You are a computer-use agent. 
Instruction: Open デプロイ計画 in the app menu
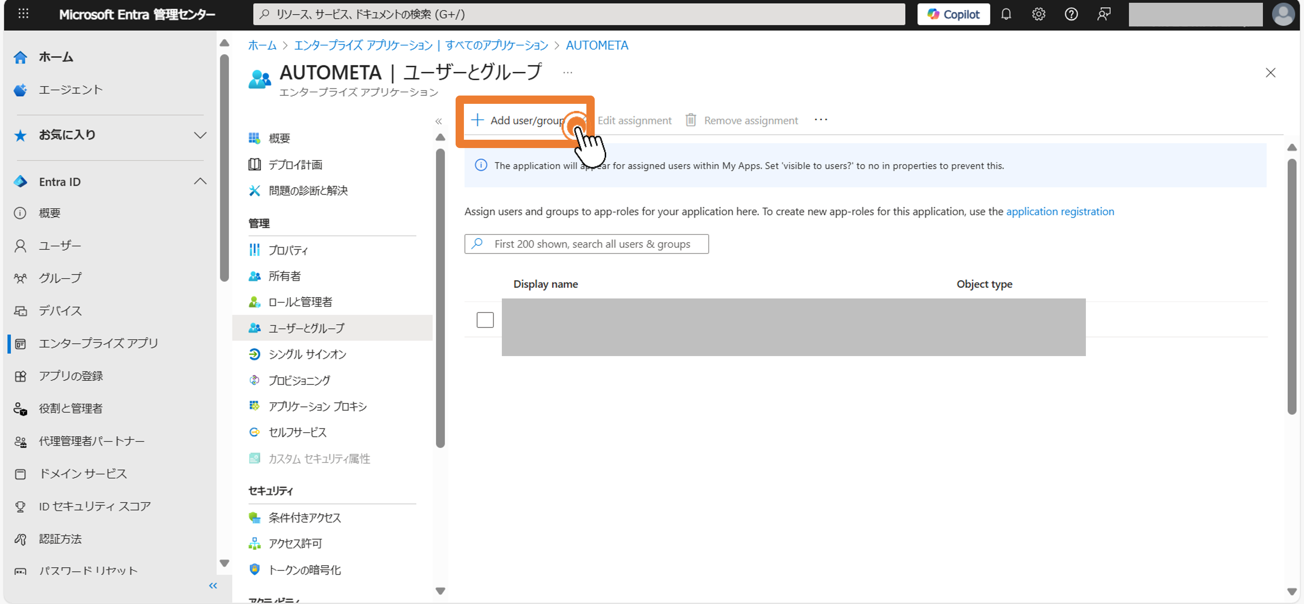pos(295,164)
